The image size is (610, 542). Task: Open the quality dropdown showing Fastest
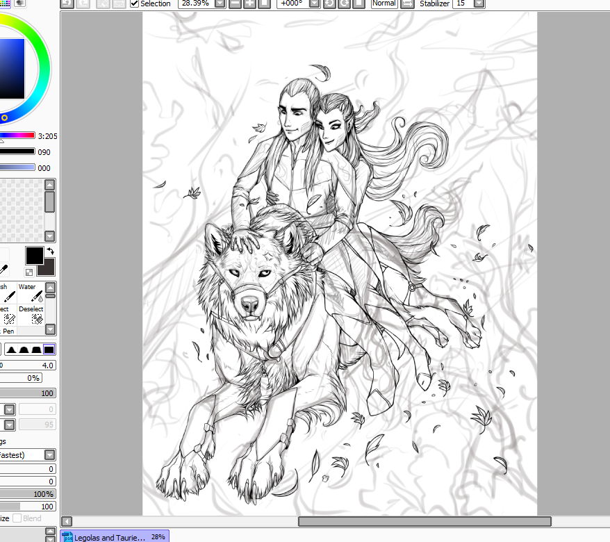pyautogui.click(x=50, y=454)
